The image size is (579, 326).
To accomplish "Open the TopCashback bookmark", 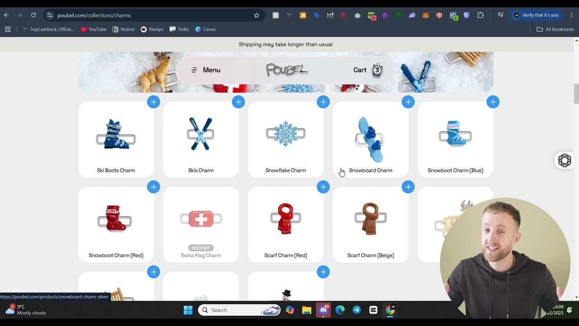I will point(48,29).
